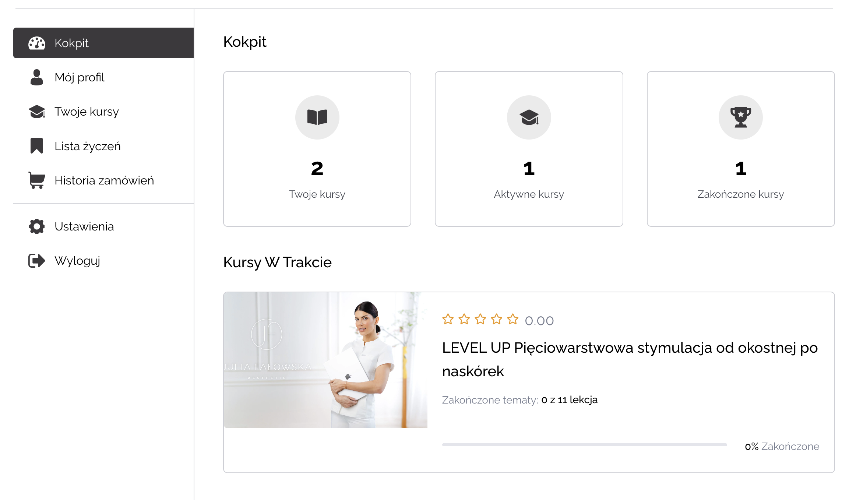
Task: Open Mój profil from the sidebar menu
Action: pos(80,77)
